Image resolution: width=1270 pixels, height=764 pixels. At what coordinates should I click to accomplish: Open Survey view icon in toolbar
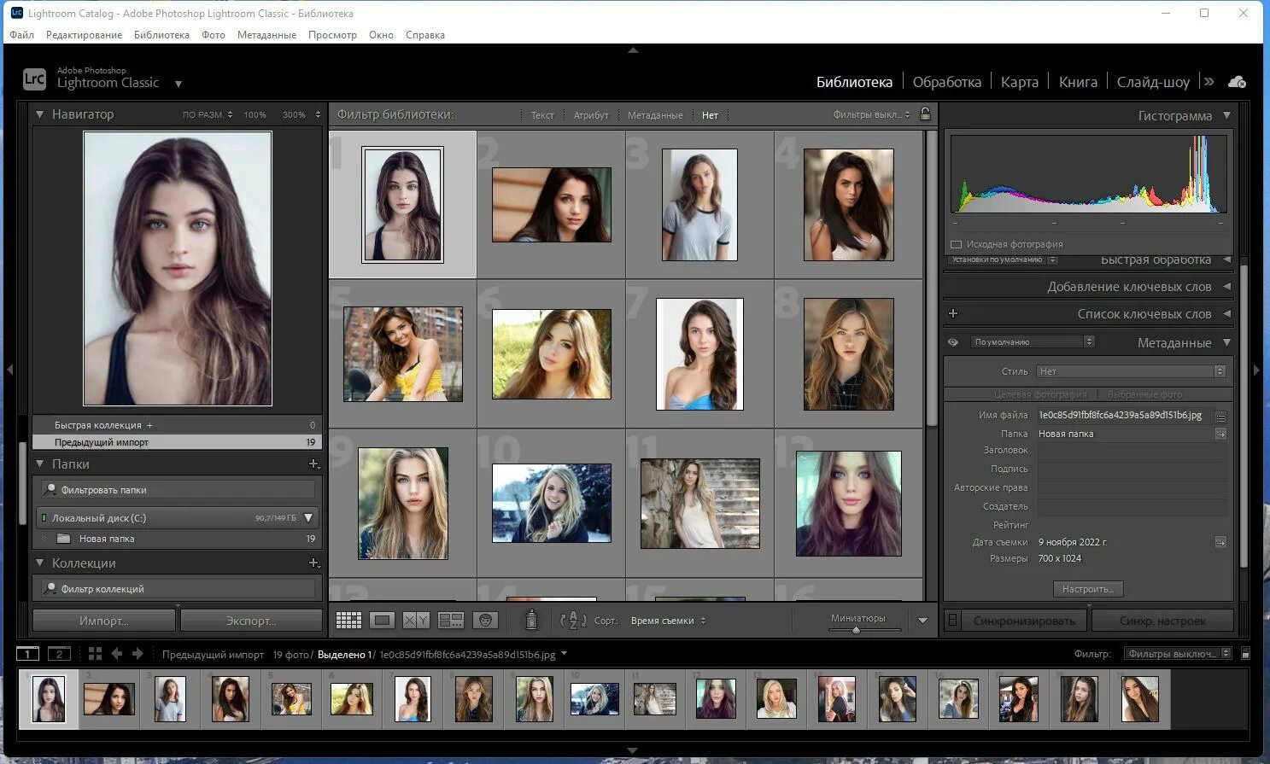point(450,621)
